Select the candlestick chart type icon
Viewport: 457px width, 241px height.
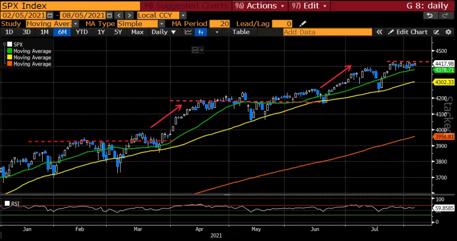click(202, 32)
